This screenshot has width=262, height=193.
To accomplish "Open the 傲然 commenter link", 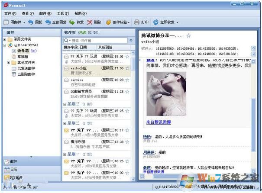I will coord(147,167).
